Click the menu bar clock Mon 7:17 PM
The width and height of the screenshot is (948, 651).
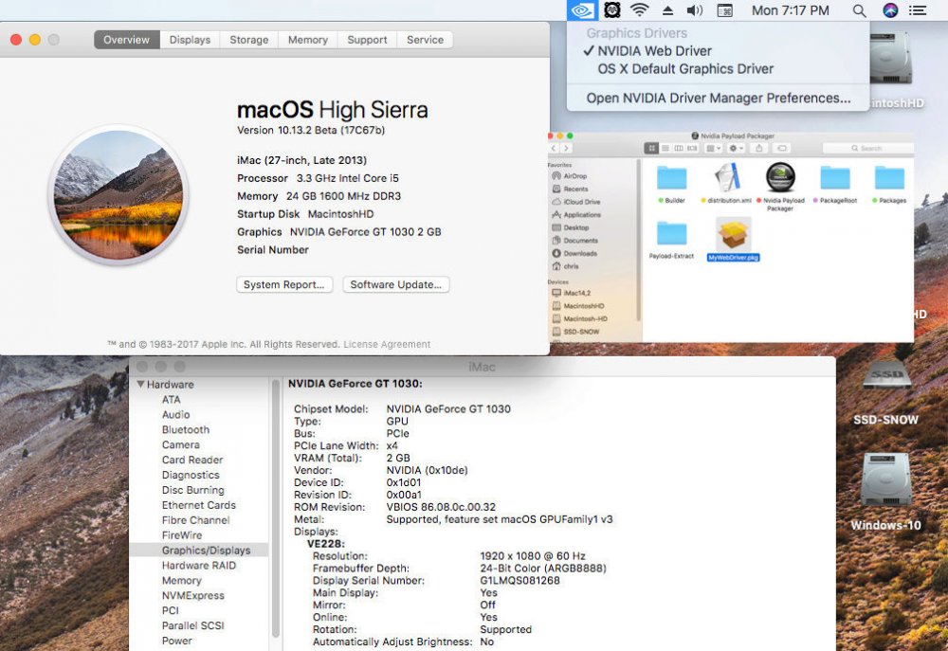tap(791, 10)
